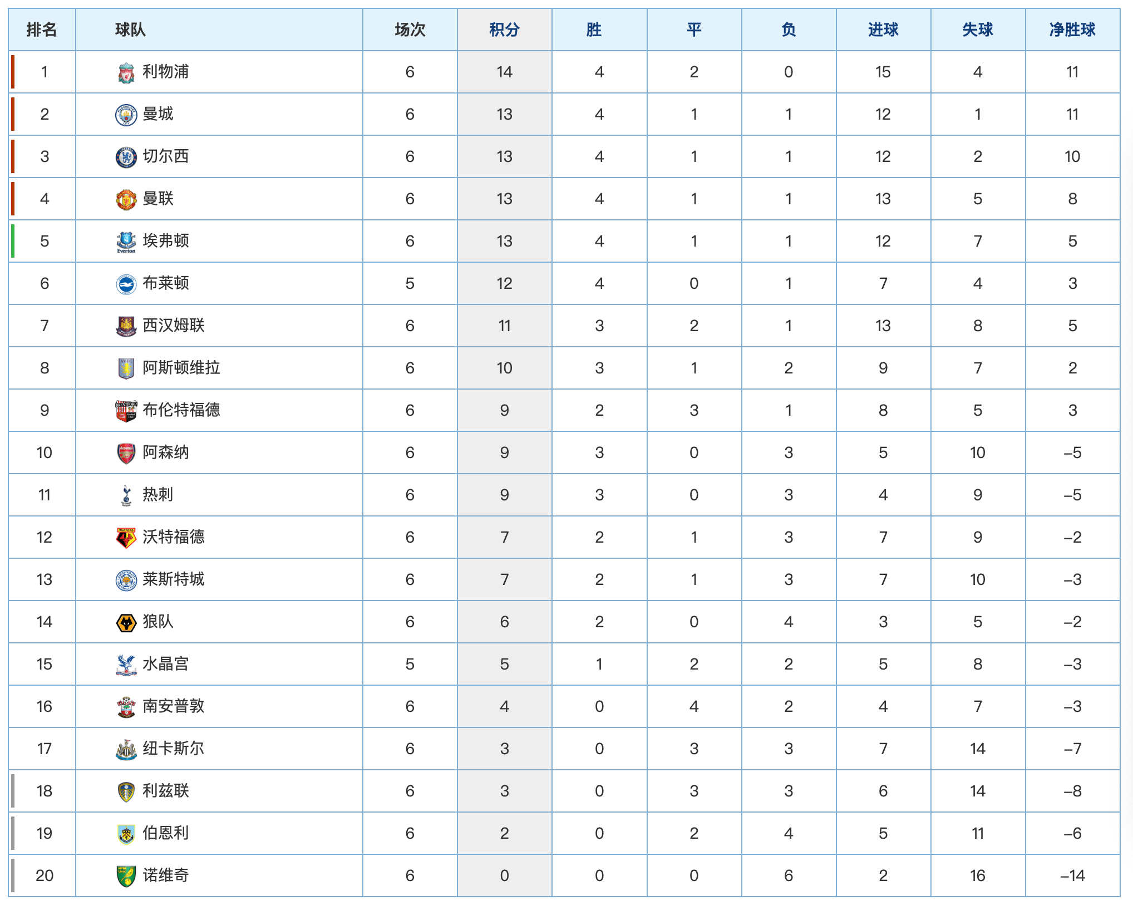Click the Tottenham cockerel crest icon

126,495
